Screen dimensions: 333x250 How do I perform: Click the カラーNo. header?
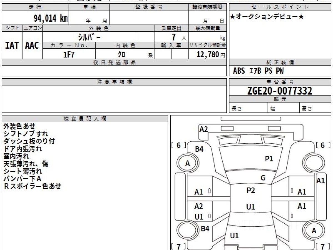(x=69, y=46)
